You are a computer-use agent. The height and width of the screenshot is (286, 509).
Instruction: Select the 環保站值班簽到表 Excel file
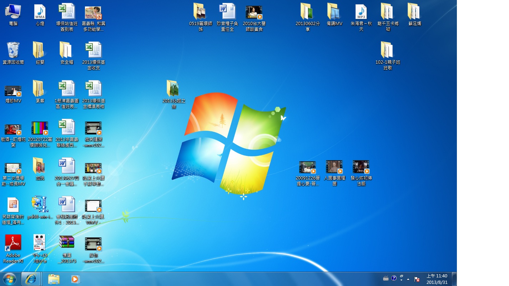67,17
